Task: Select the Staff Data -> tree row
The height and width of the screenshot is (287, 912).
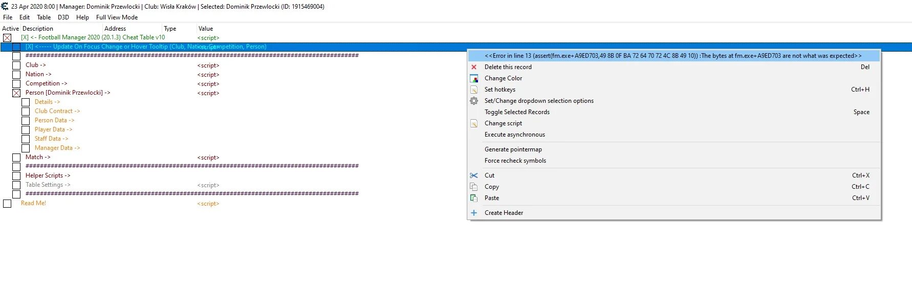Action: point(51,139)
